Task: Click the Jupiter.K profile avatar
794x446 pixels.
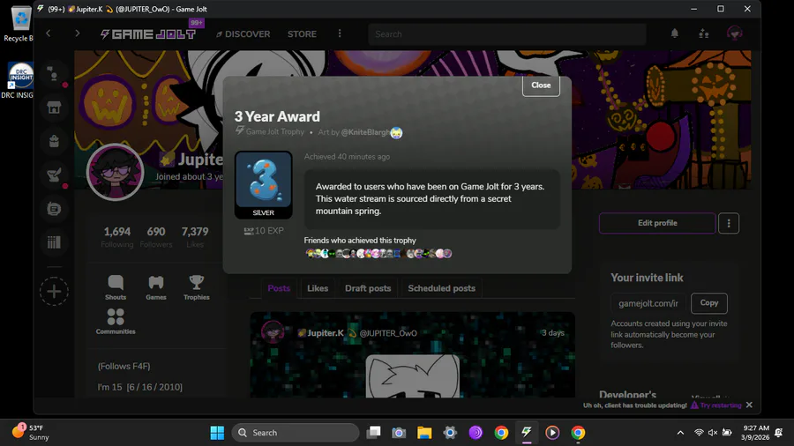Action: pos(116,173)
